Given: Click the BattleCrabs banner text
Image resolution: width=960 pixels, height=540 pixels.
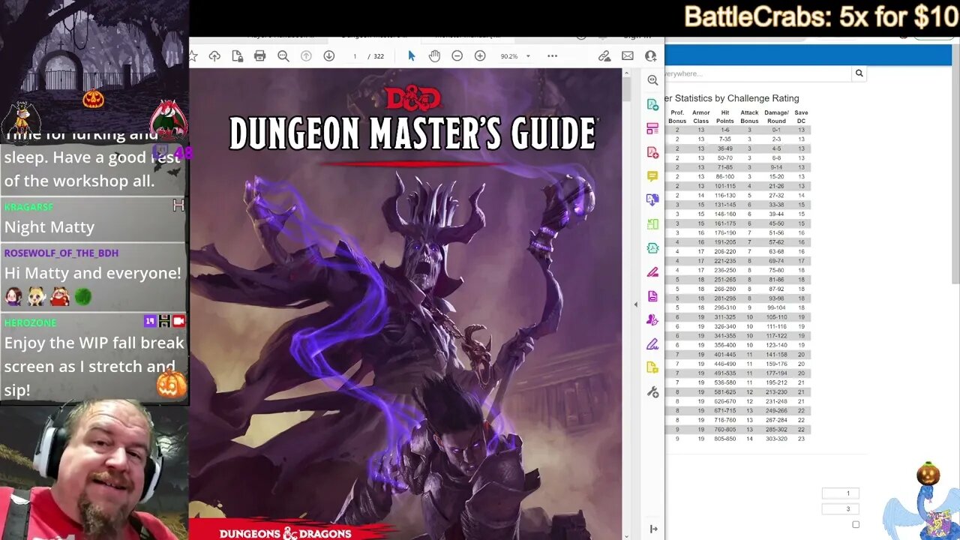Looking at the screenshot, I should 821,17.
